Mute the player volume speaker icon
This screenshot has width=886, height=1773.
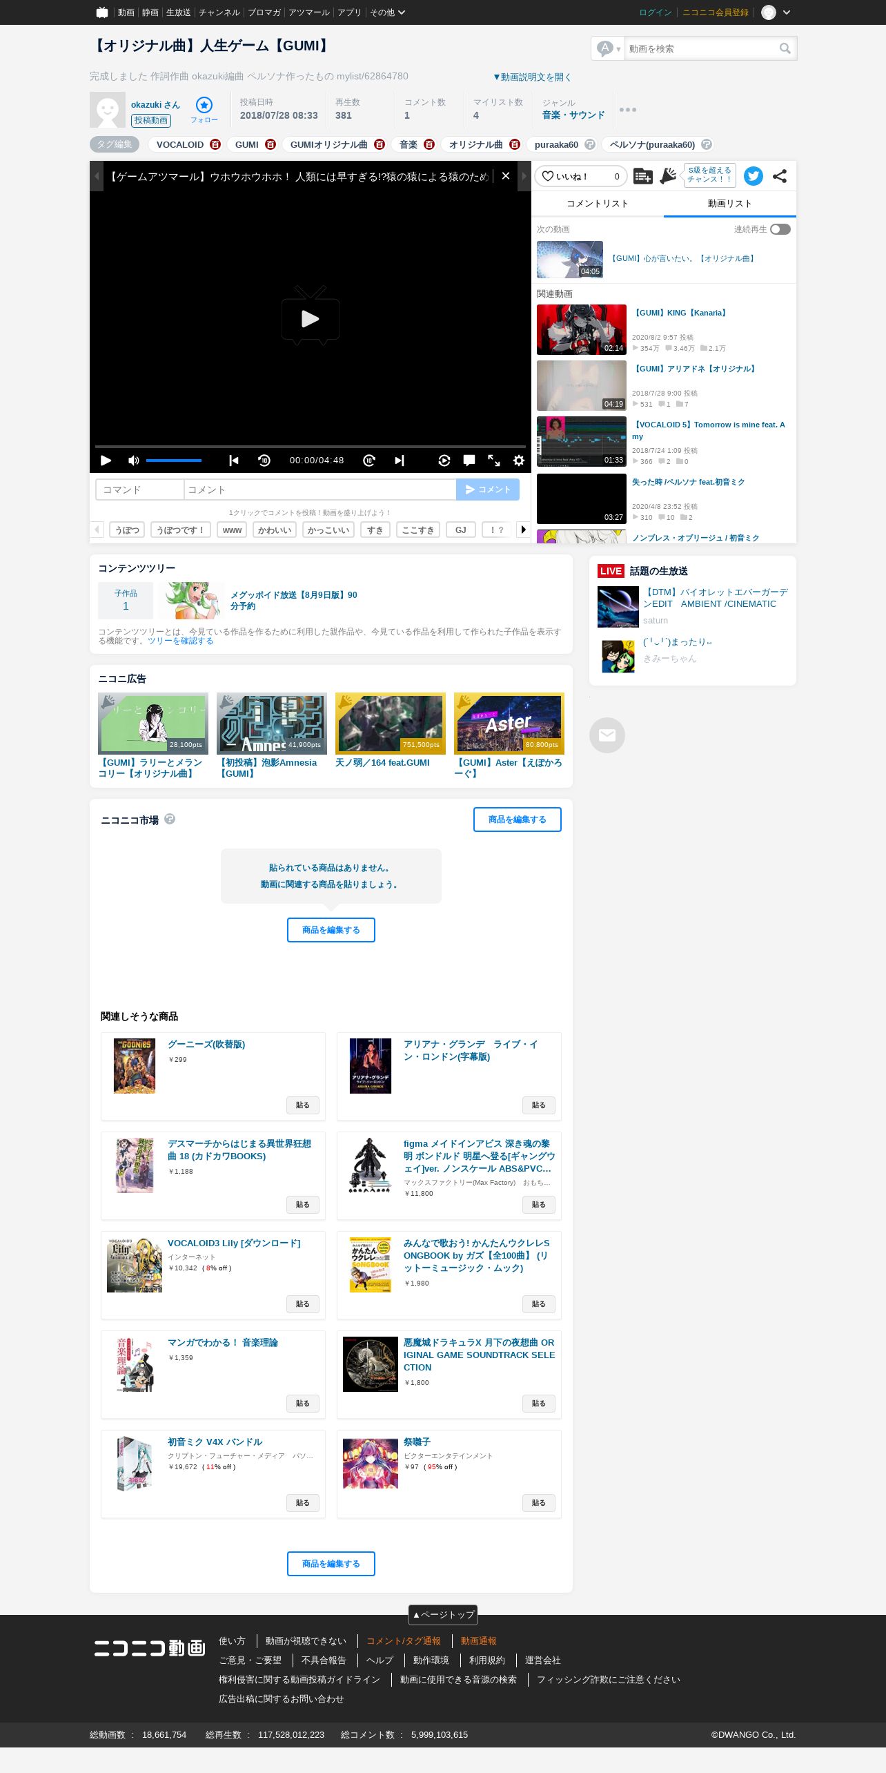point(134,461)
